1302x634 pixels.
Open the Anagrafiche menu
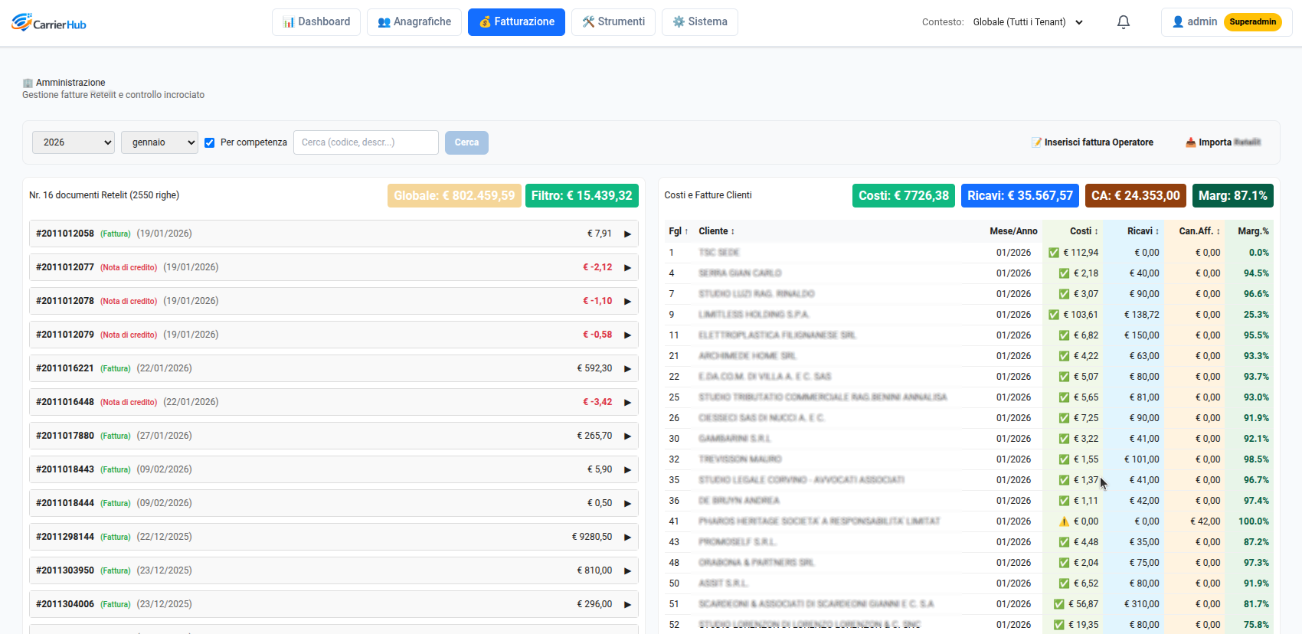click(414, 22)
